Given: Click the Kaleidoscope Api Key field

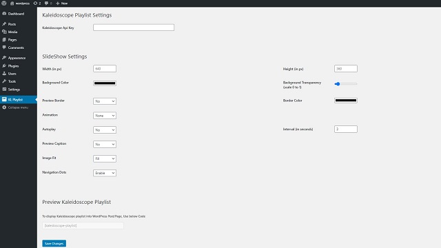Looking at the screenshot, I should coord(134,28).
